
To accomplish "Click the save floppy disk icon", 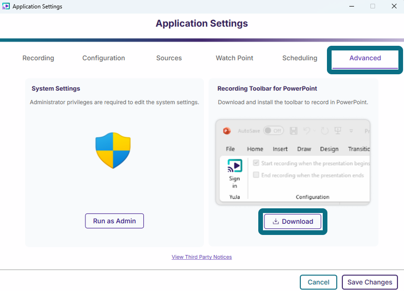I will [x=293, y=131].
